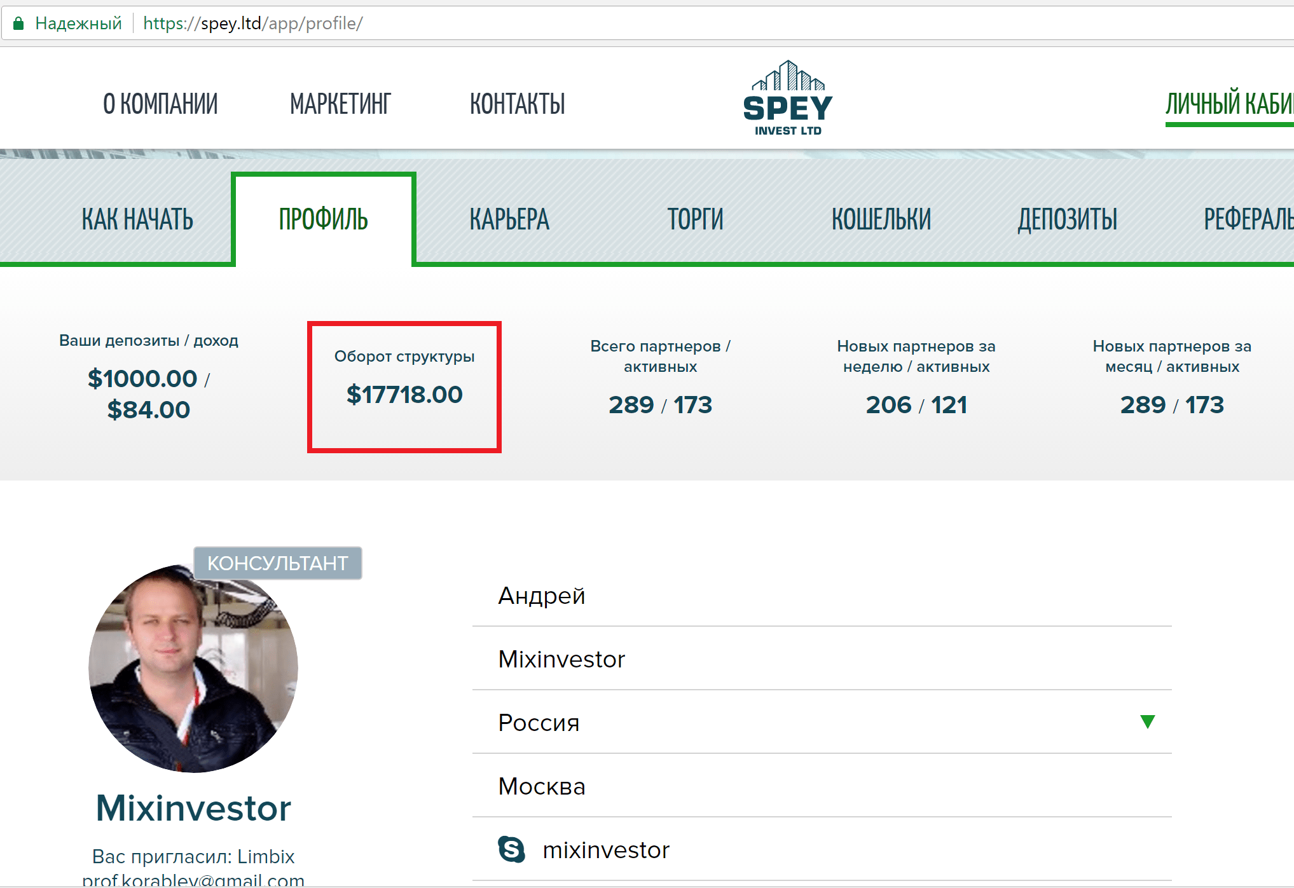Open the МАРКЕТИНГ menu item
Screen dimensions: 1294x888
(340, 104)
